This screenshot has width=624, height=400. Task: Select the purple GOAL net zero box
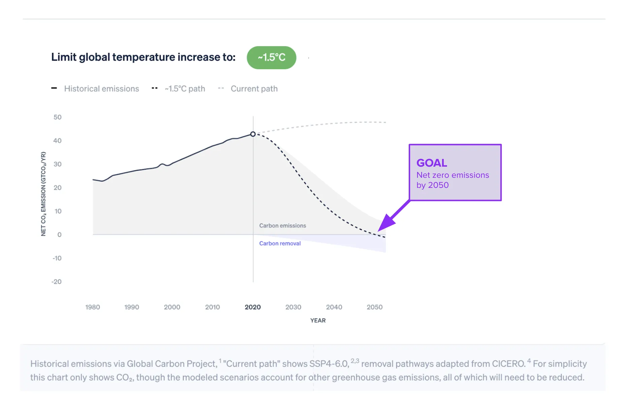pyautogui.click(x=455, y=172)
